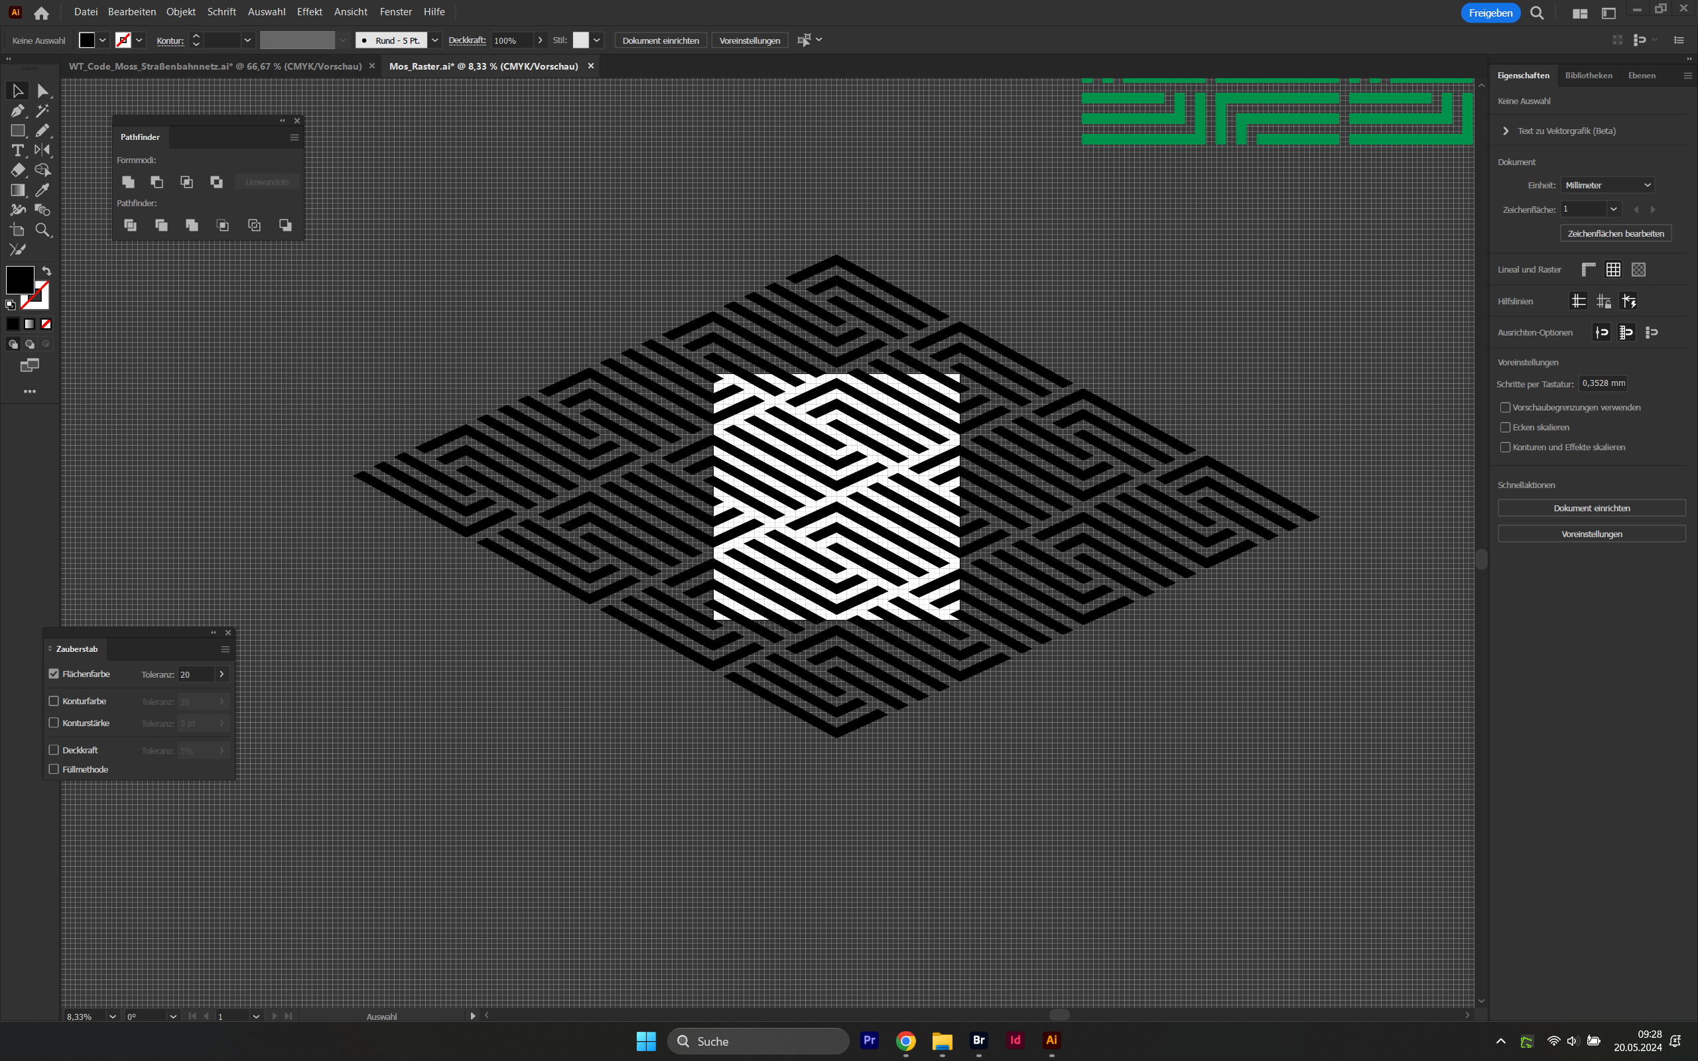Click the black fill color swatch in toolbar
This screenshot has height=1061, width=1698.
[20, 280]
